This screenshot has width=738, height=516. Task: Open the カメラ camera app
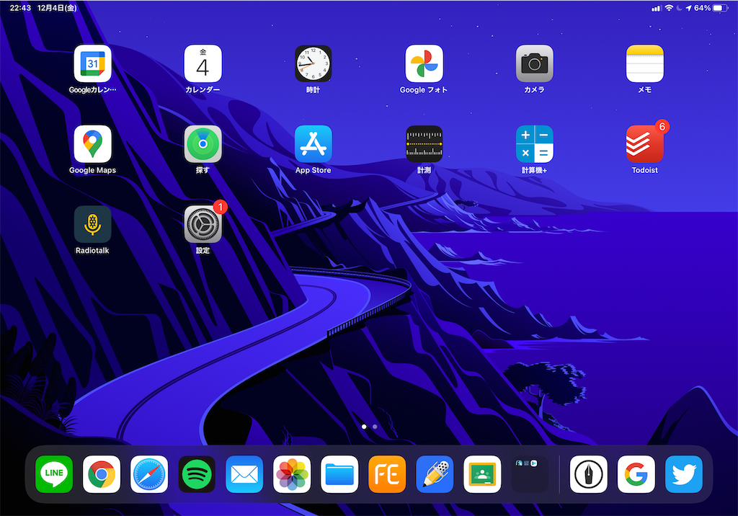535,64
